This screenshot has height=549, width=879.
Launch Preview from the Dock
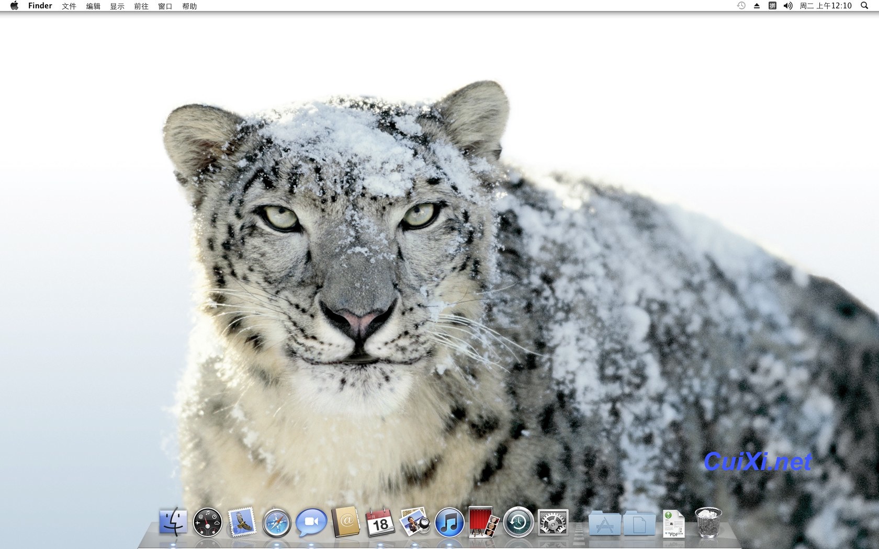(414, 522)
